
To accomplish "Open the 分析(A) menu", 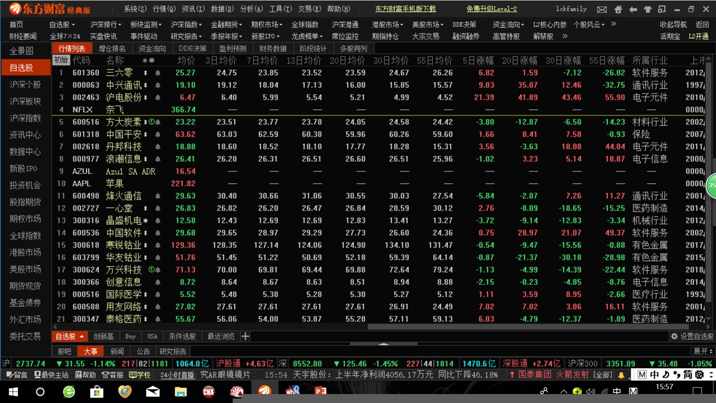I will point(251,9).
